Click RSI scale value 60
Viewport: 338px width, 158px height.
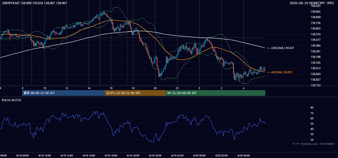tap(312, 118)
